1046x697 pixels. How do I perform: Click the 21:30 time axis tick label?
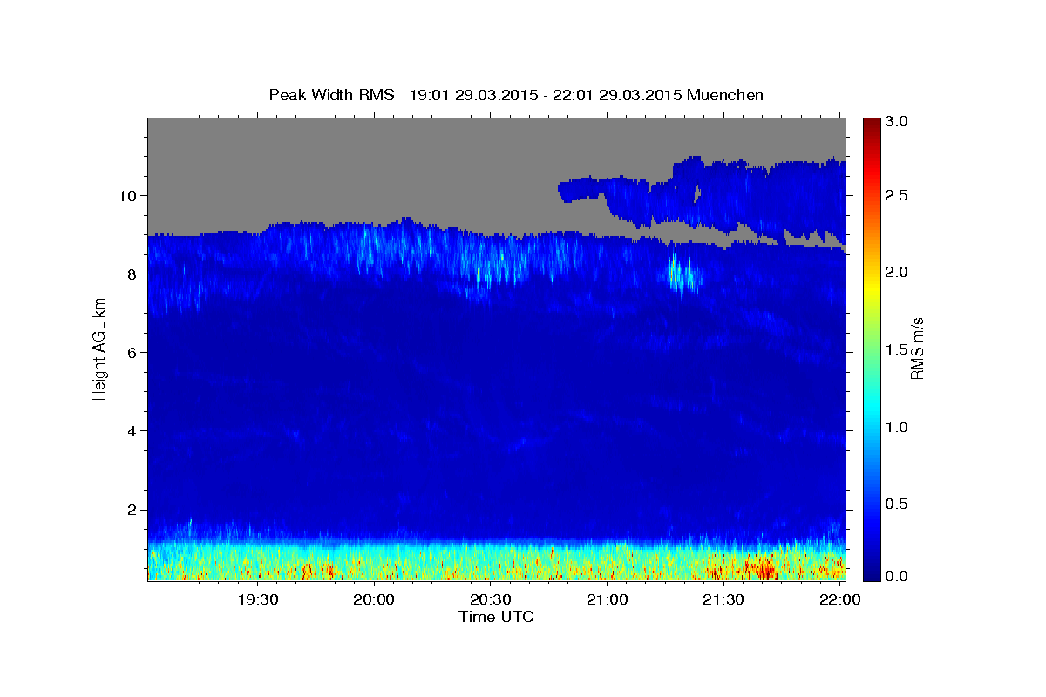click(x=723, y=600)
